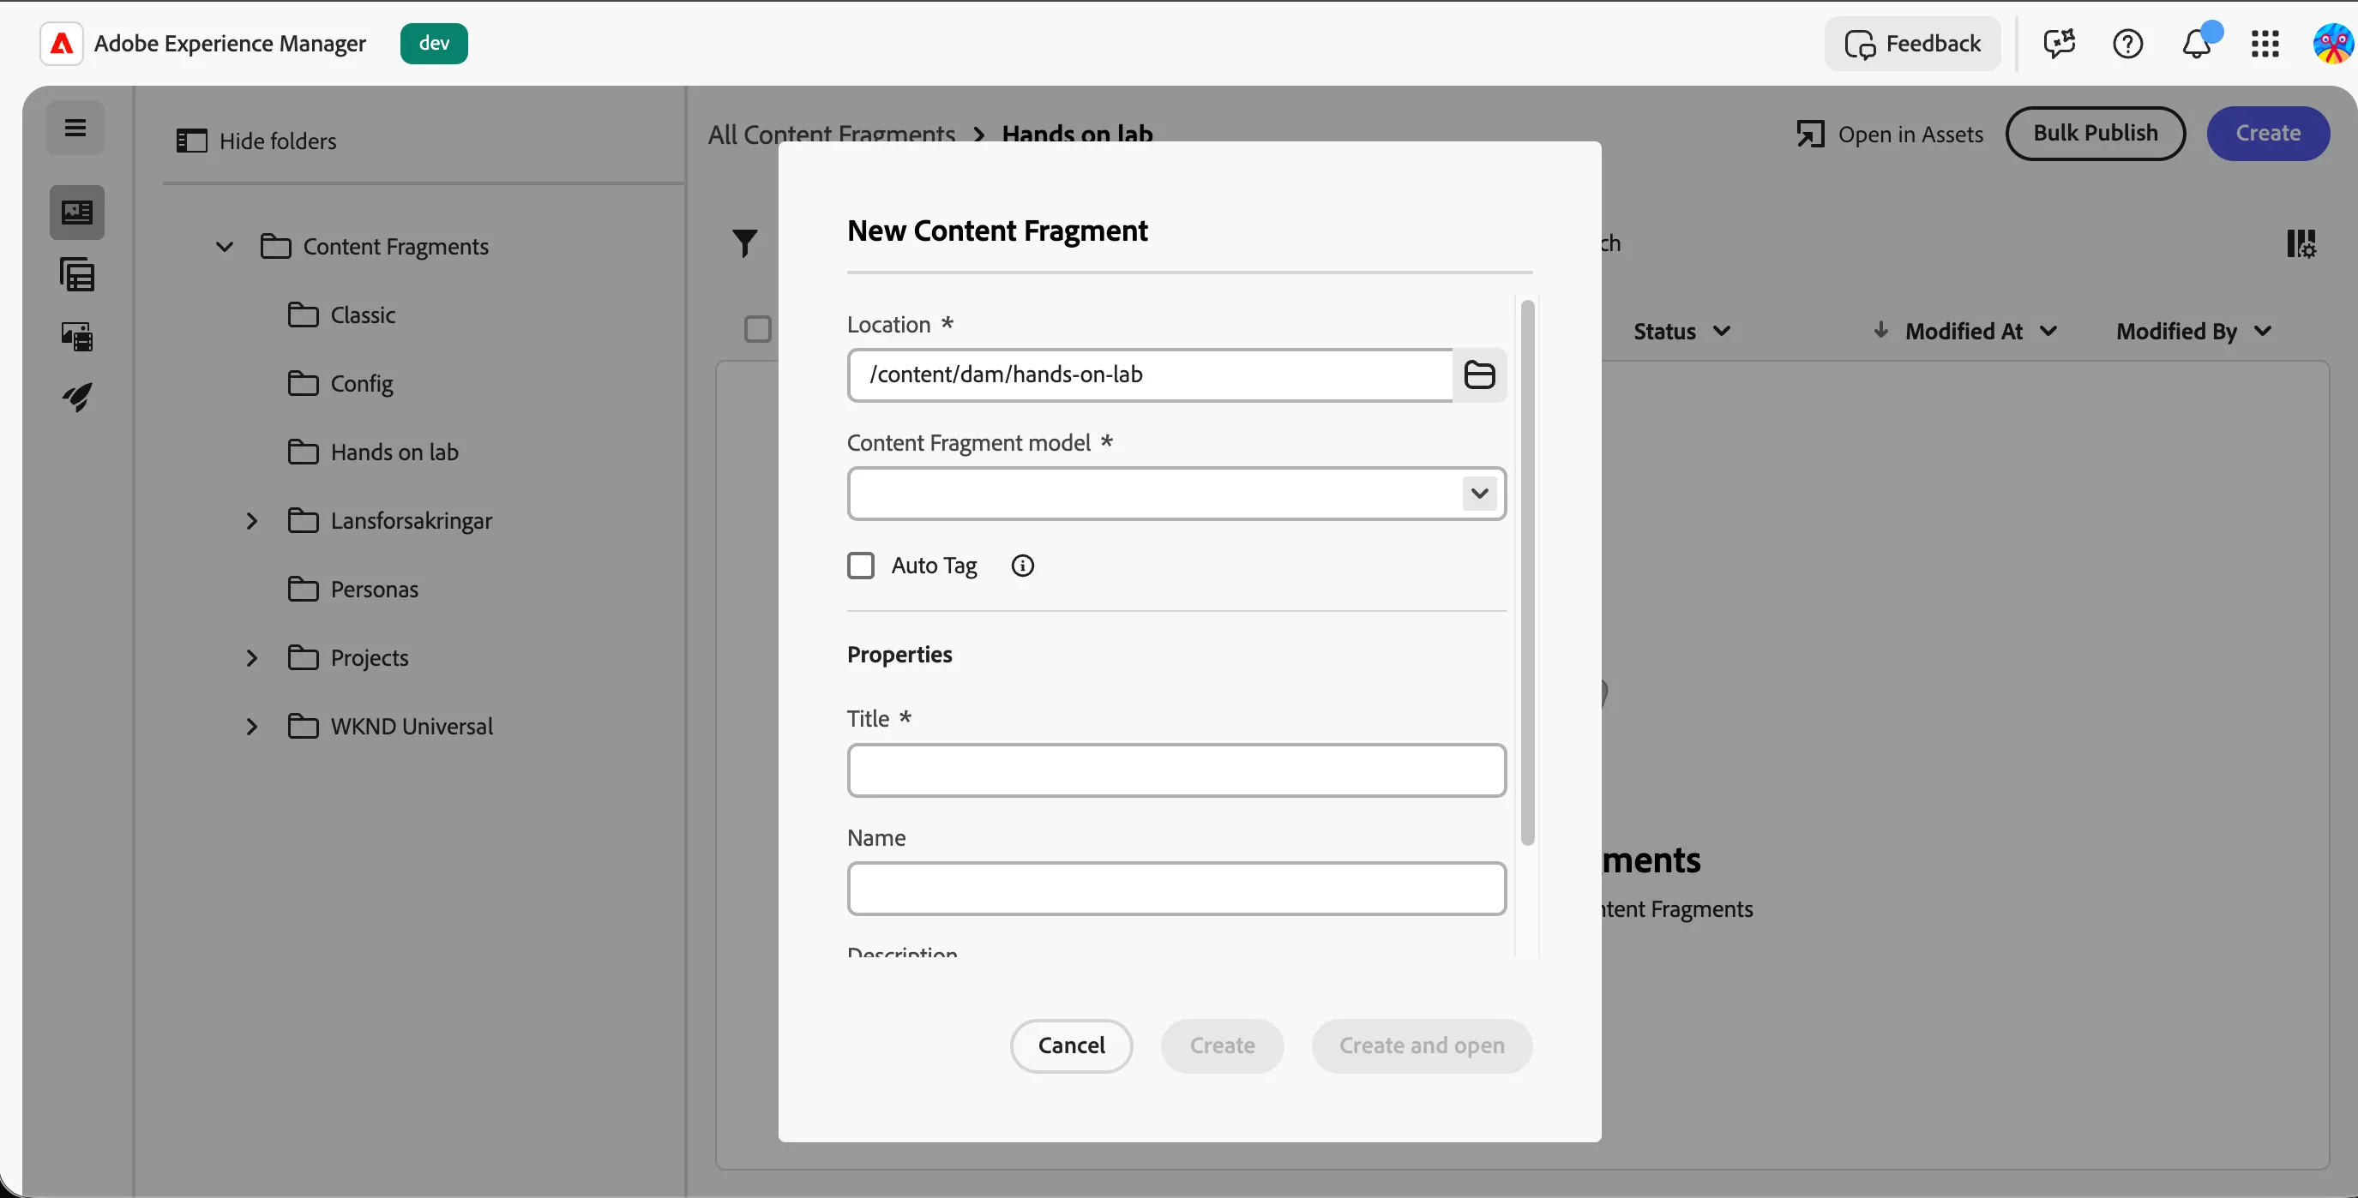This screenshot has height=1198, width=2358.
Task: Expand the WKND Universal folder
Action: point(252,727)
